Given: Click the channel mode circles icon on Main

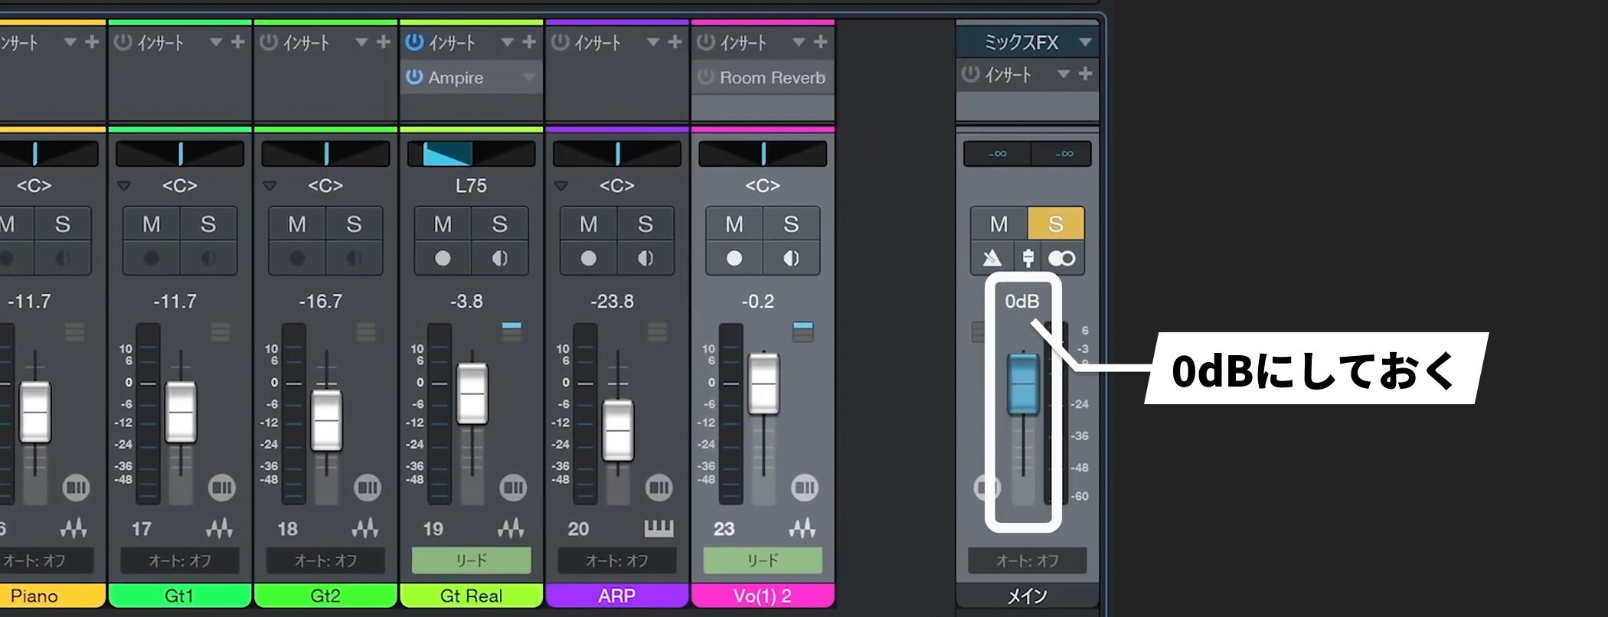Looking at the screenshot, I should 1061,258.
